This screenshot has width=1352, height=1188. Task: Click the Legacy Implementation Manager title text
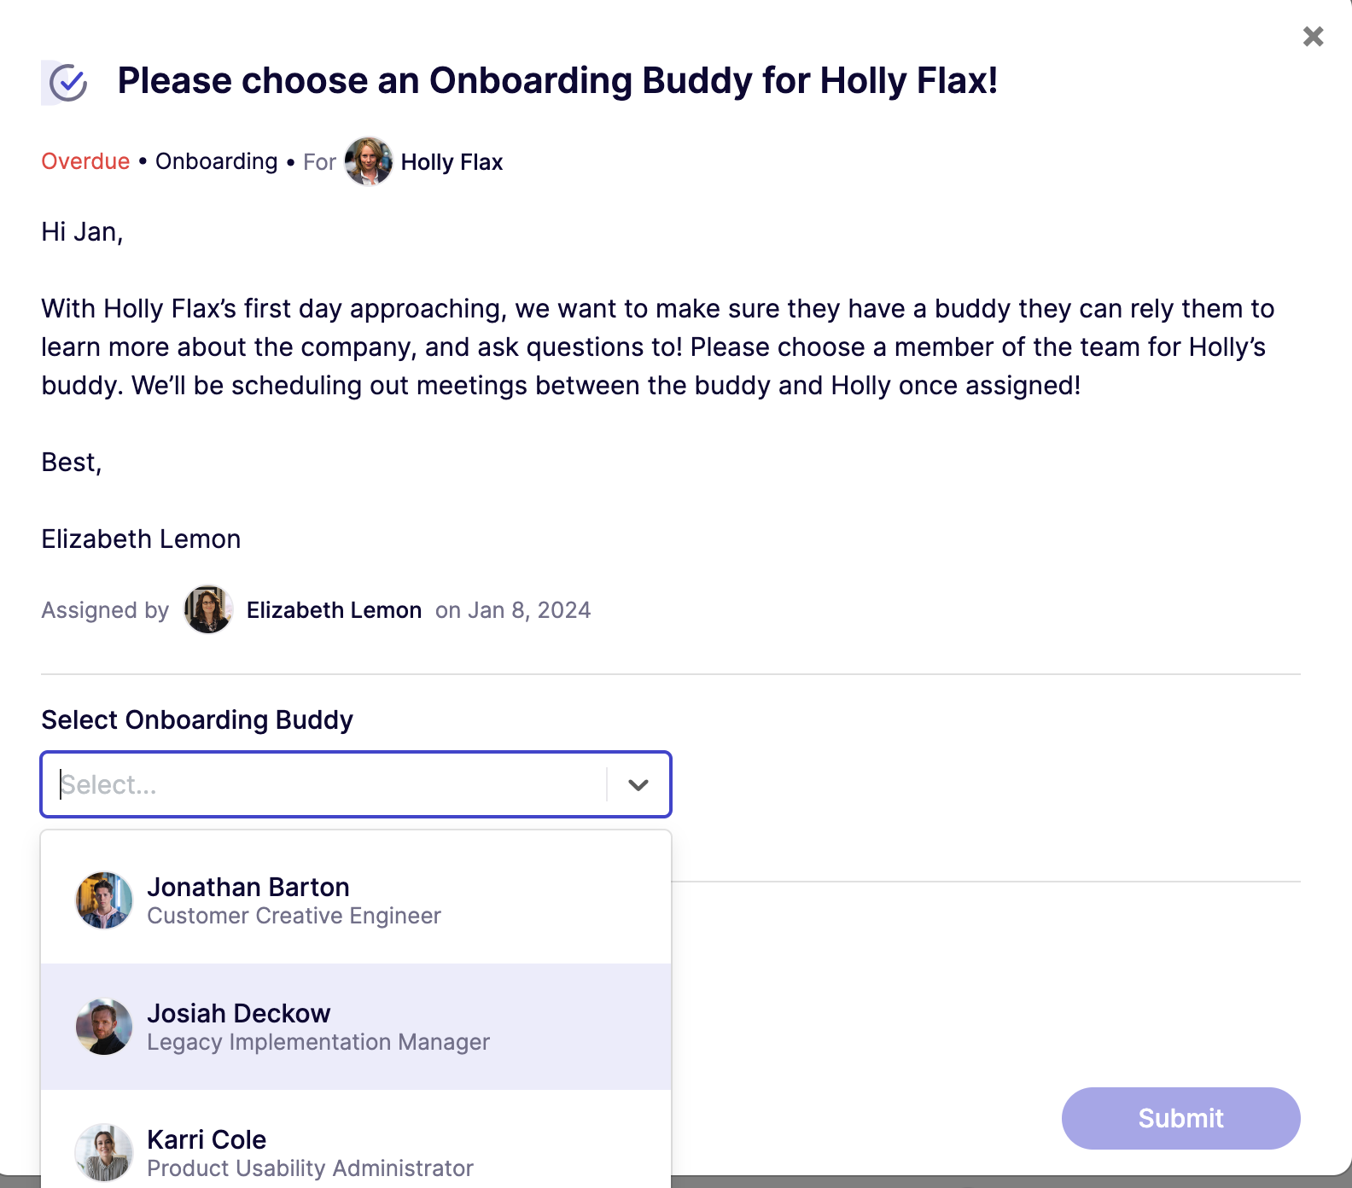[318, 1041]
